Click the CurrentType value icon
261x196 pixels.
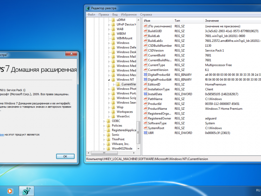click(x=146, y=65)
